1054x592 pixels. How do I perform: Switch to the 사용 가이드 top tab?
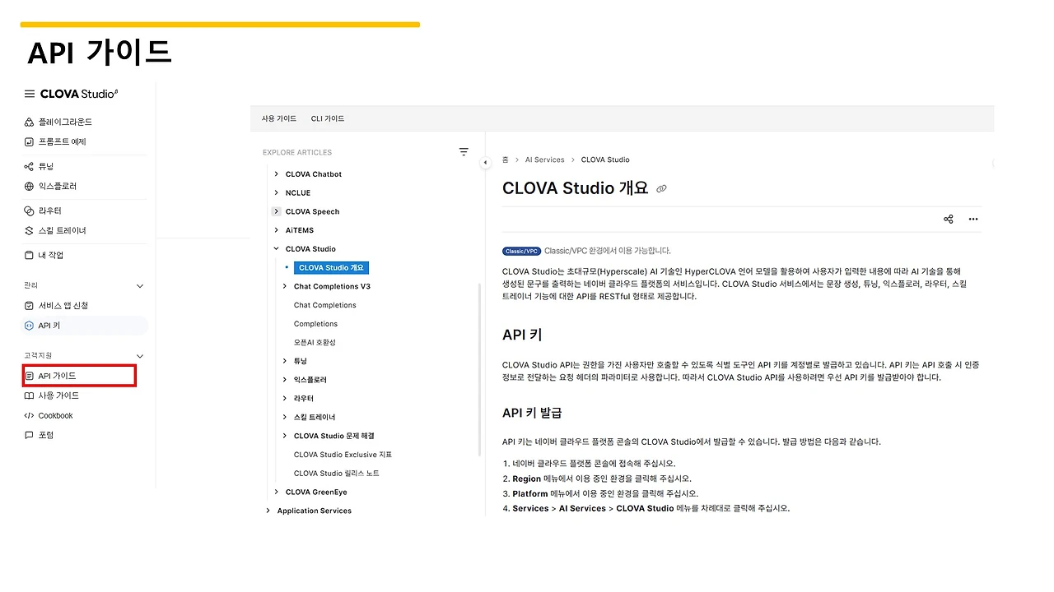coord(279,118)
